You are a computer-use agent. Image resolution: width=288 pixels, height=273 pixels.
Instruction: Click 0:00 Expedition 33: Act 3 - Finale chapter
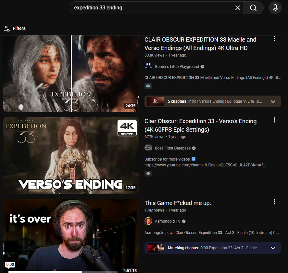(x=229, y=248)
